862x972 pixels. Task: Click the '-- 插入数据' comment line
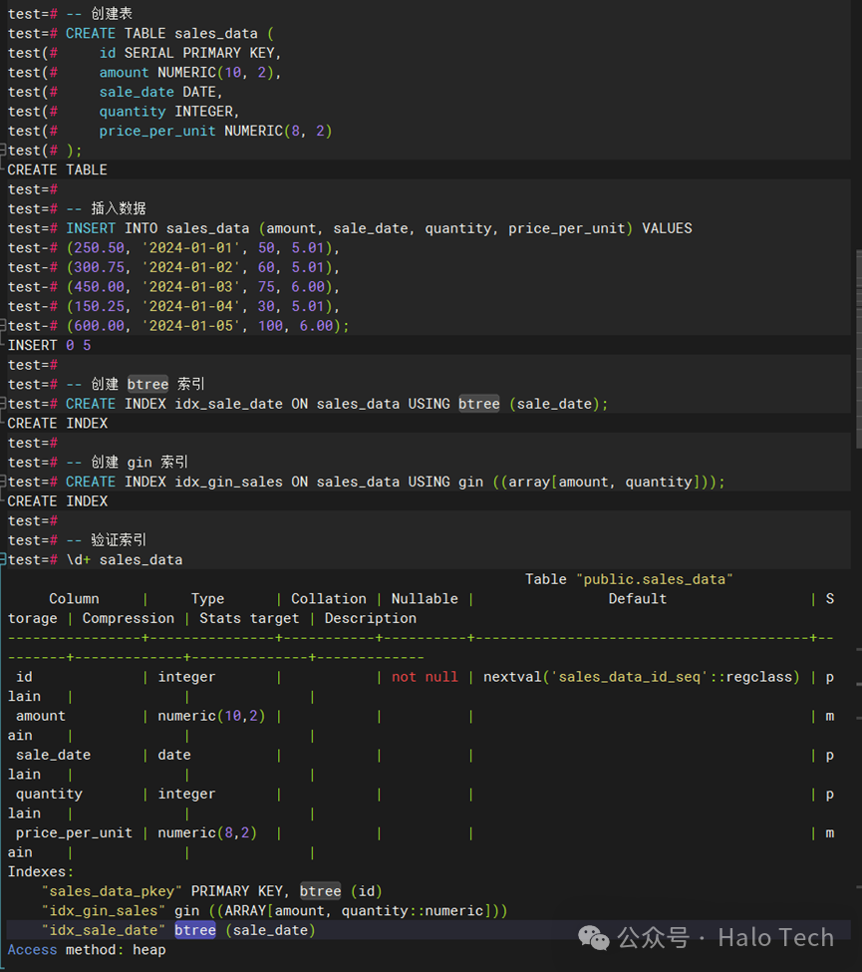106,209
